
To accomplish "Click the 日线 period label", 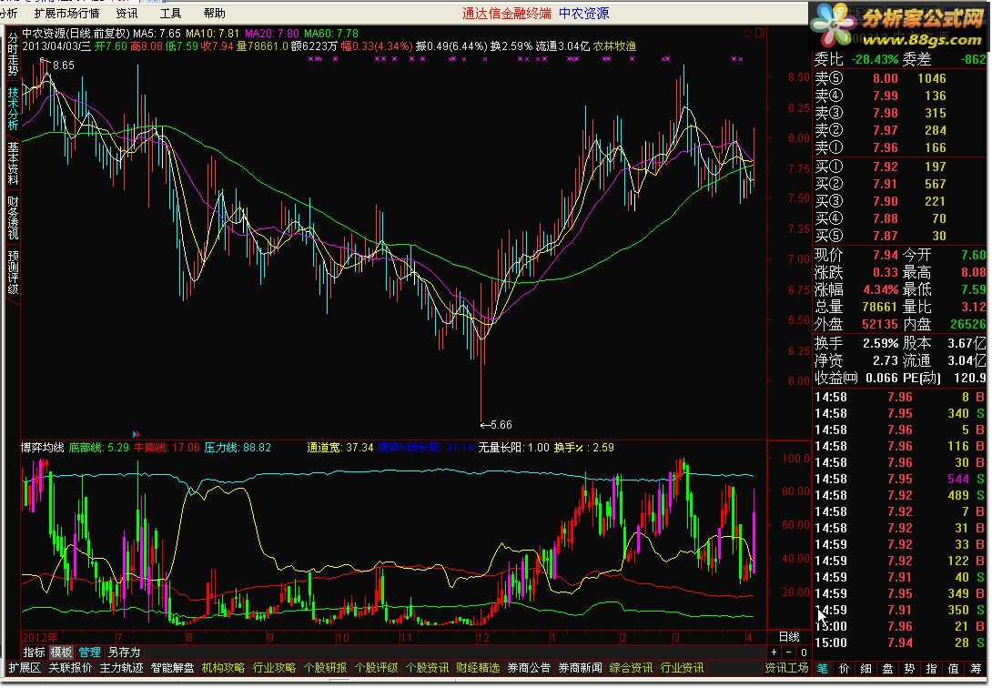I will coord(789,637).
